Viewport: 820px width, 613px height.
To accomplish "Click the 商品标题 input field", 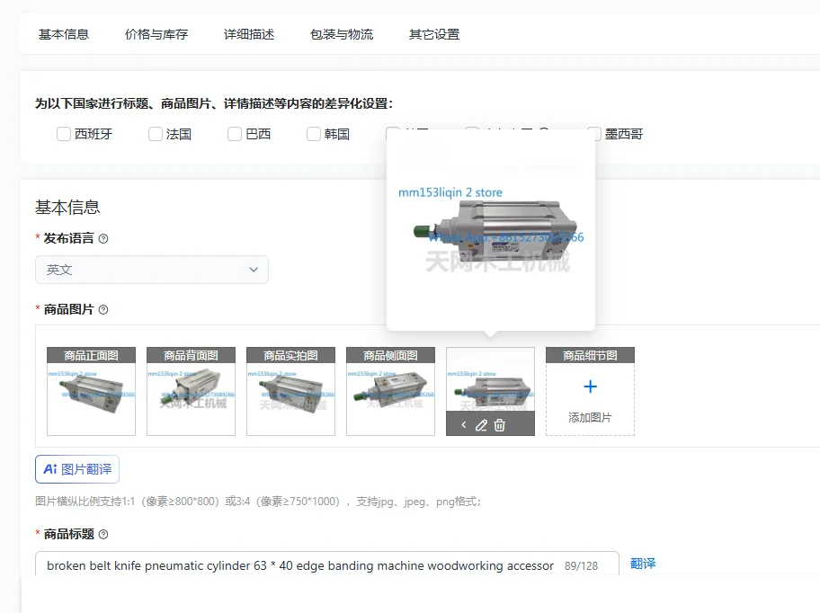I will [x=327, y=565].
